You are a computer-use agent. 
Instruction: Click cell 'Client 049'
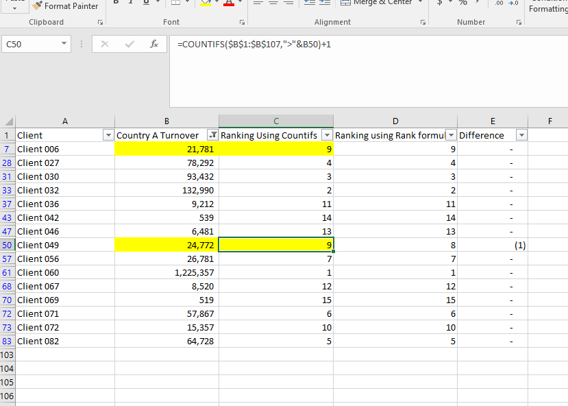tap(65, 246)
